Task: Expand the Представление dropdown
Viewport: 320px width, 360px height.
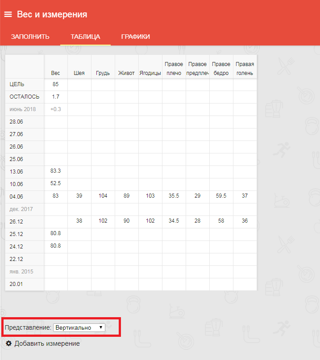Action: tap(79, 327)
